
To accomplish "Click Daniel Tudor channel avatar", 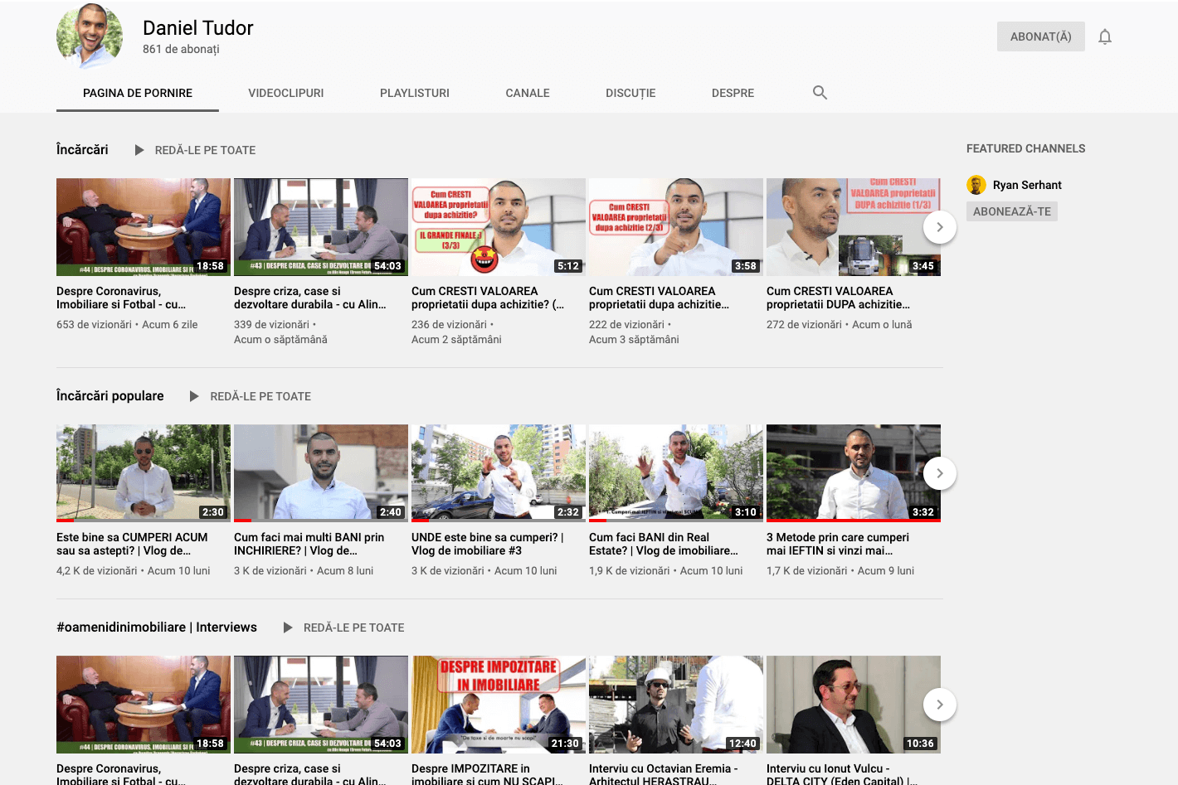I will (90, 36).
